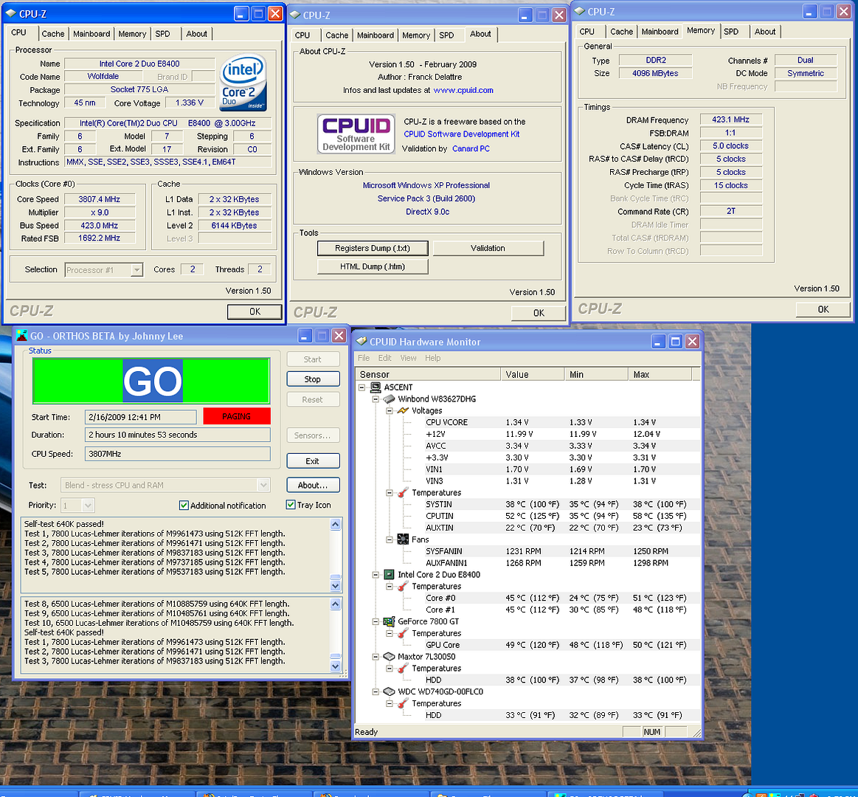
Task: Click thermometer icon under Winbond Temperatures
Action: point(404,493)
